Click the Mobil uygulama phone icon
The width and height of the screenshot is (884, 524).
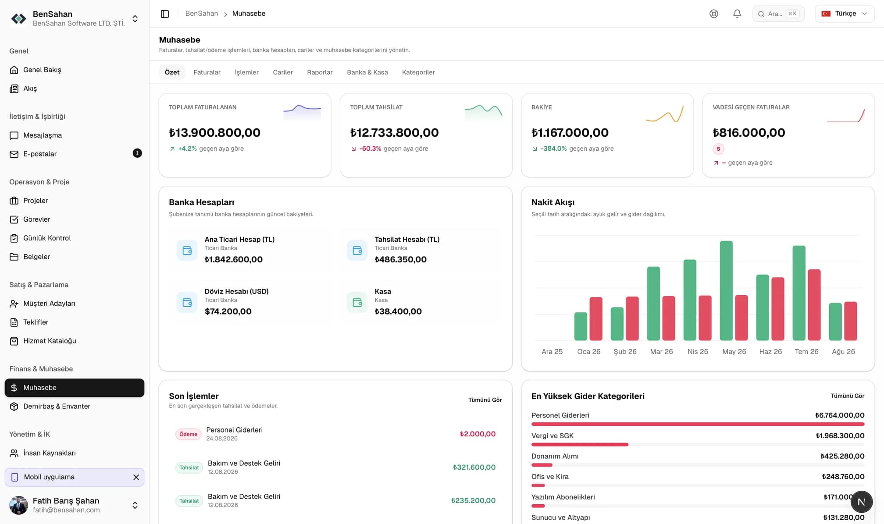(14, 477)
